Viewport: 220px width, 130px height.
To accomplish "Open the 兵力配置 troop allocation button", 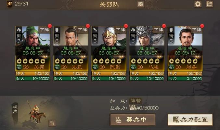I will pos(190,120).
